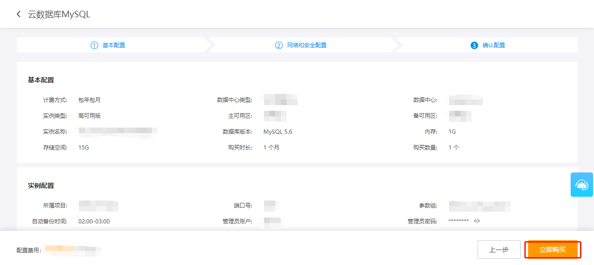Click the back arrow beside 云数据库MySQL
The height and width of the screenshot is (265, 594).
coord(19,14)
